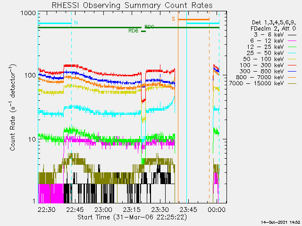
Task: Click the '300 - 800 keV' legend label
Action: (262, 71)
